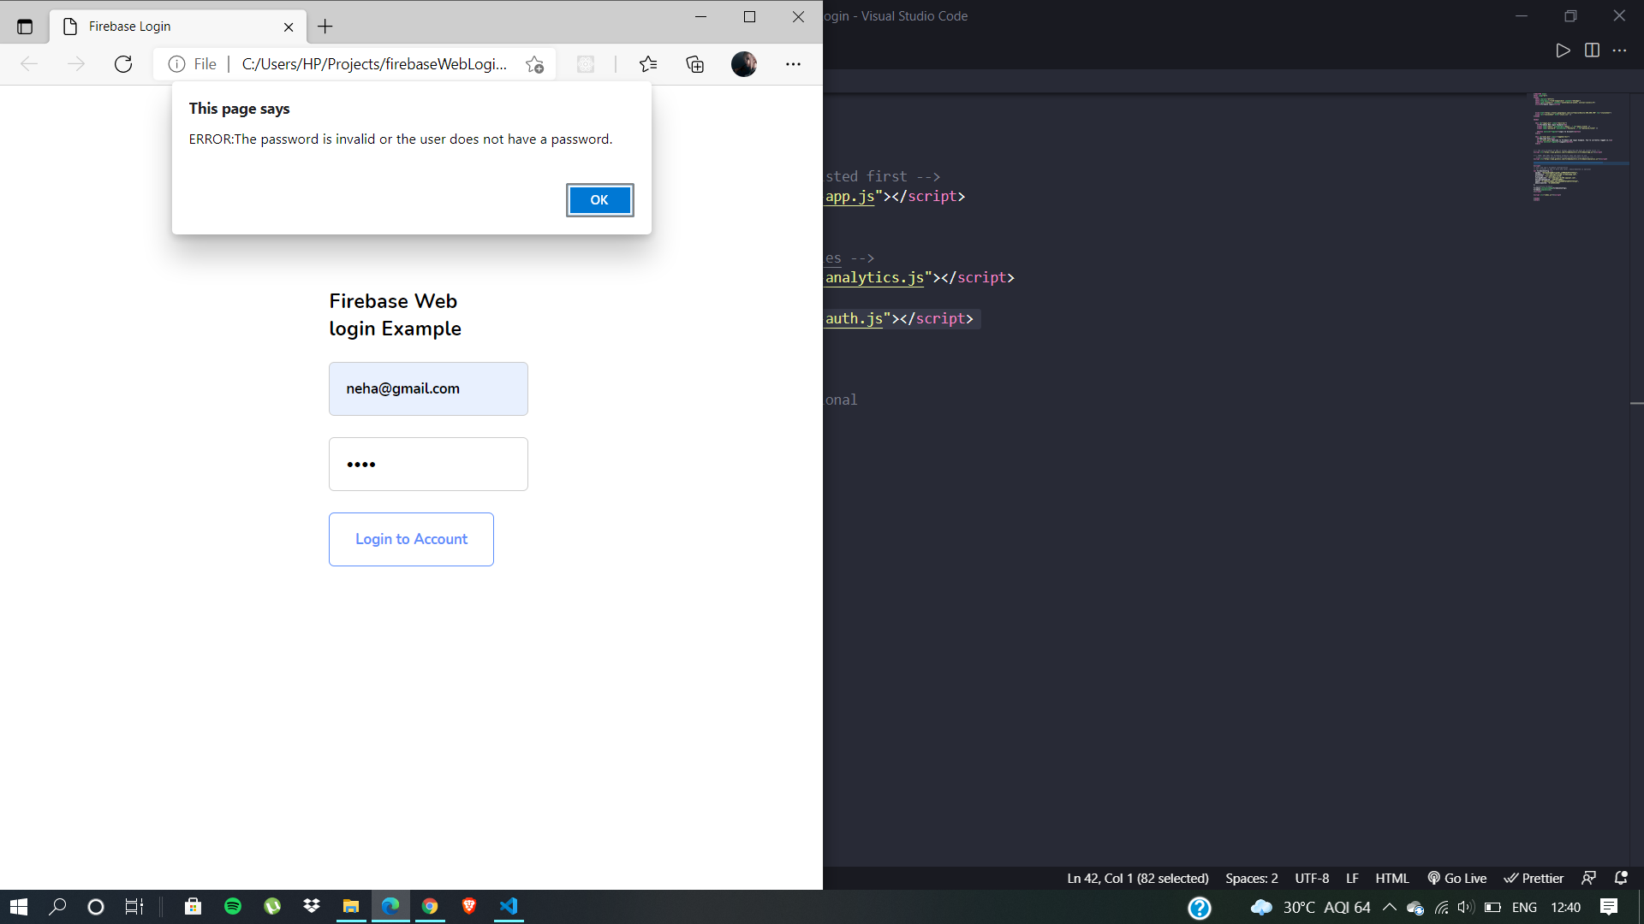This screenshot has height=924, width=1644.
Task: Change the HTML language mode
Action: click(1391, 878)
